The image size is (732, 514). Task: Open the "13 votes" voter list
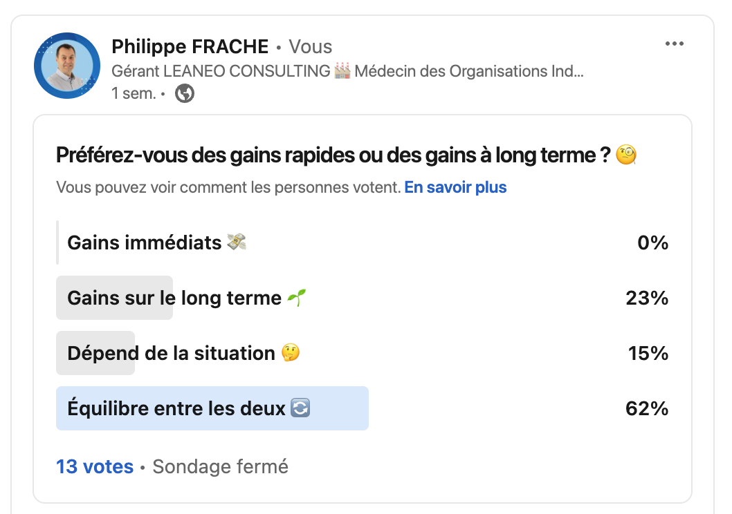[x=95, y=467]
